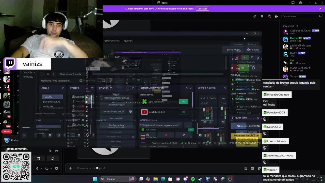325x183 pixels.
Task: Open virtual camera settings gear
Action: (131, 112)
